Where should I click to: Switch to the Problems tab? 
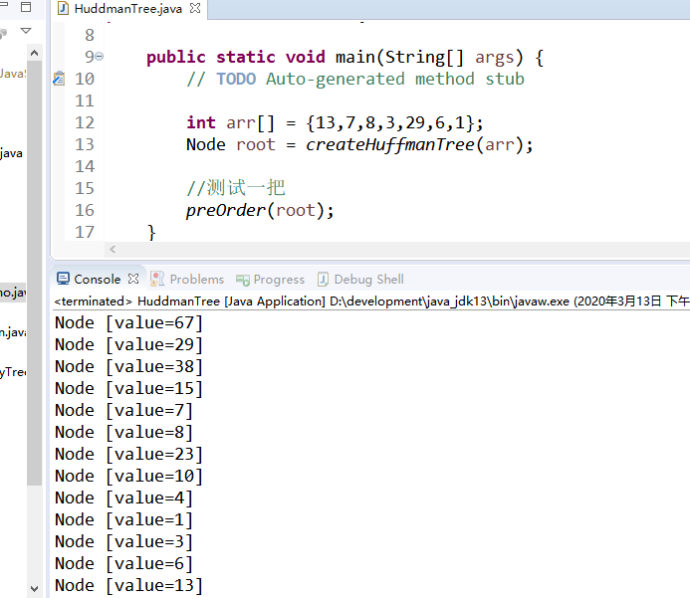coord(197,280)
